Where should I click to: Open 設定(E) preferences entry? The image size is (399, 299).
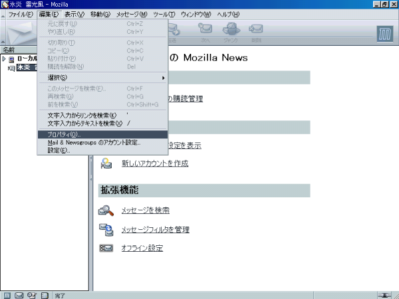point(102,150)
